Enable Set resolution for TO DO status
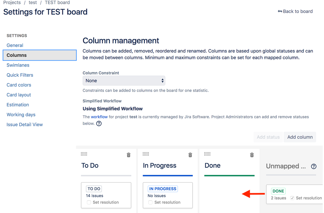Screen dimensions: 324x213 point(89,202)
